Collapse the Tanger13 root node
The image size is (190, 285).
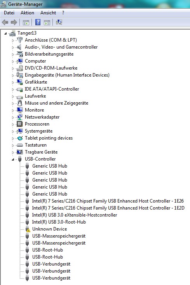5,33
